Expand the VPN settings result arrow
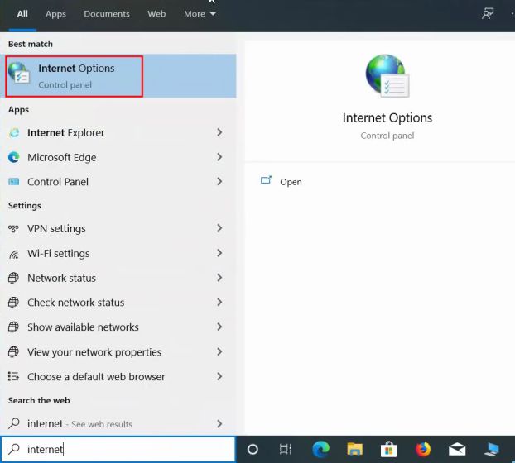Image resolution: width=515 pixels, height=463 pixels. tap(219, 228)
